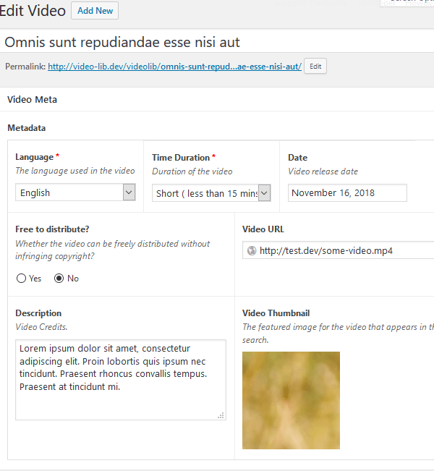This screenshot has width=434, height=471.
Task: Click the Language dropdown arrow
Action: [129, 192]
